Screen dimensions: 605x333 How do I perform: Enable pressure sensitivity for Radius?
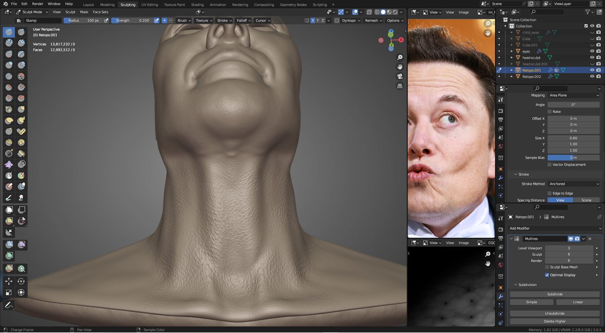click(x=107, y=21)
